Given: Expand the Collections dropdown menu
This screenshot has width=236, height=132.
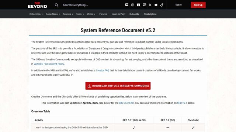Looking at the screenshot, I should pos(36,14).
